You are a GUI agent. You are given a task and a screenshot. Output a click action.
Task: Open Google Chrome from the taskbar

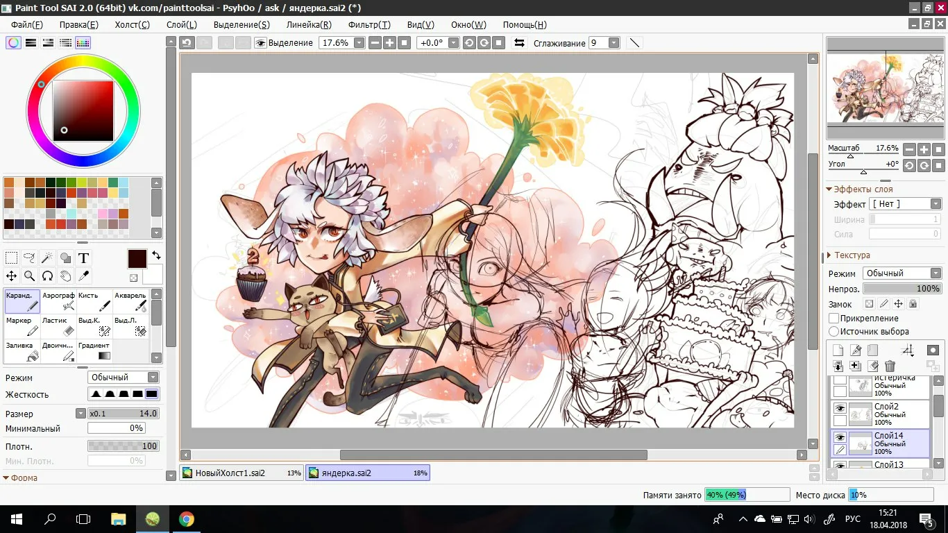pos(186,519)
